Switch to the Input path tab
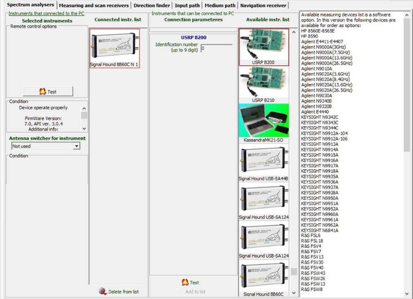The image size is (413, 299). point(187,5)
